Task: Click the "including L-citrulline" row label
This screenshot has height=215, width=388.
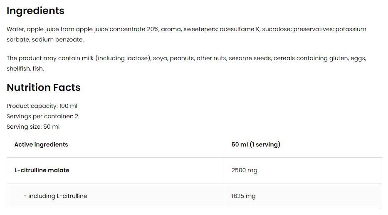Action: click(x=57, y=196)
